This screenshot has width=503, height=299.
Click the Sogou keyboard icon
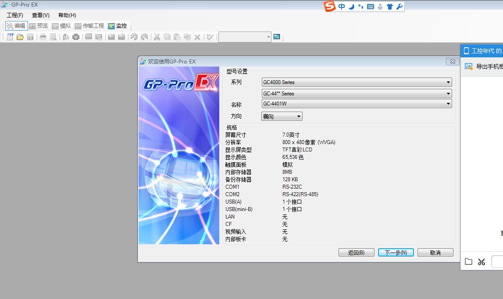(371, 7)
